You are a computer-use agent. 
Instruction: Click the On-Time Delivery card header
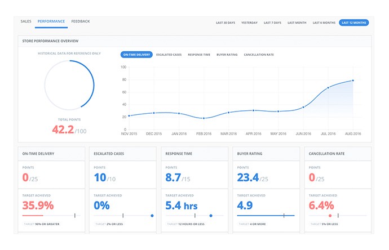[x=51, y=154]
